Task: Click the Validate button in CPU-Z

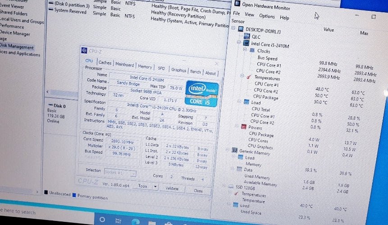Action: coord(172,188)
